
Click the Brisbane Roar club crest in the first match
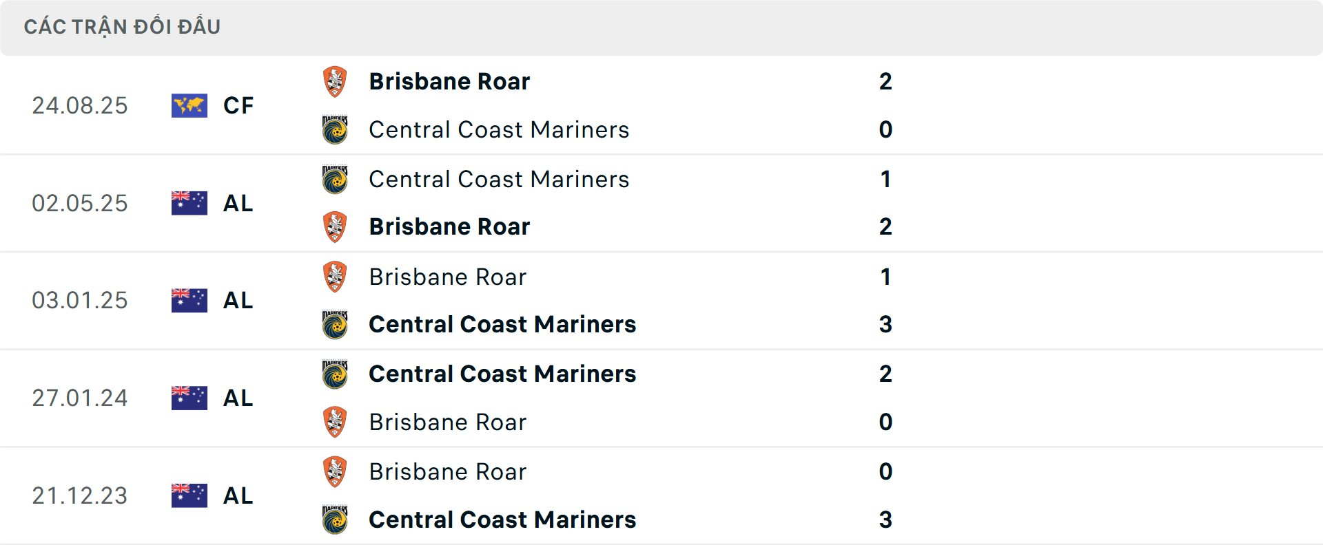click(336, 81)
